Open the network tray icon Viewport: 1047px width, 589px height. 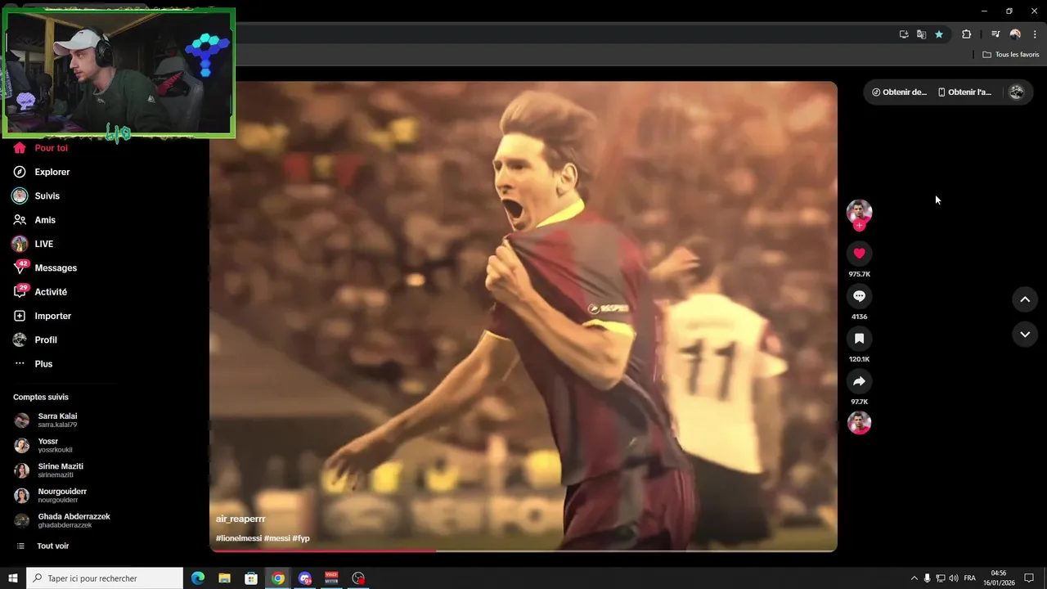pos(941,578)
